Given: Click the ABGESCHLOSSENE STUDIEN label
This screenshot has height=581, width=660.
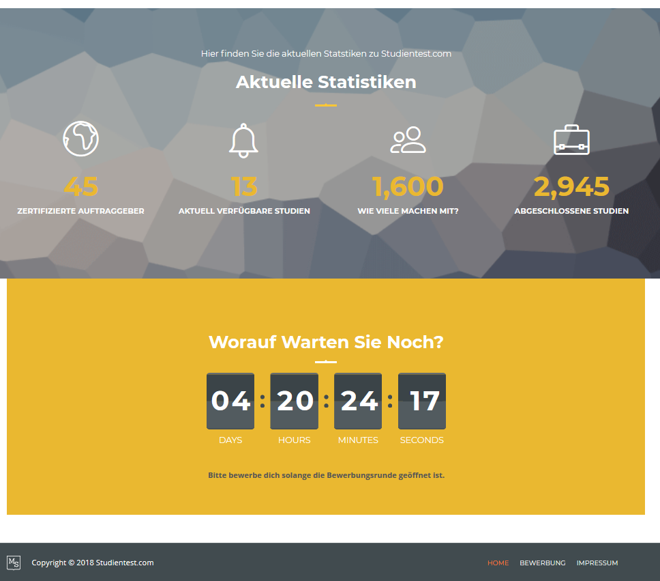Looking at the screenshot, I should point(571,211).
